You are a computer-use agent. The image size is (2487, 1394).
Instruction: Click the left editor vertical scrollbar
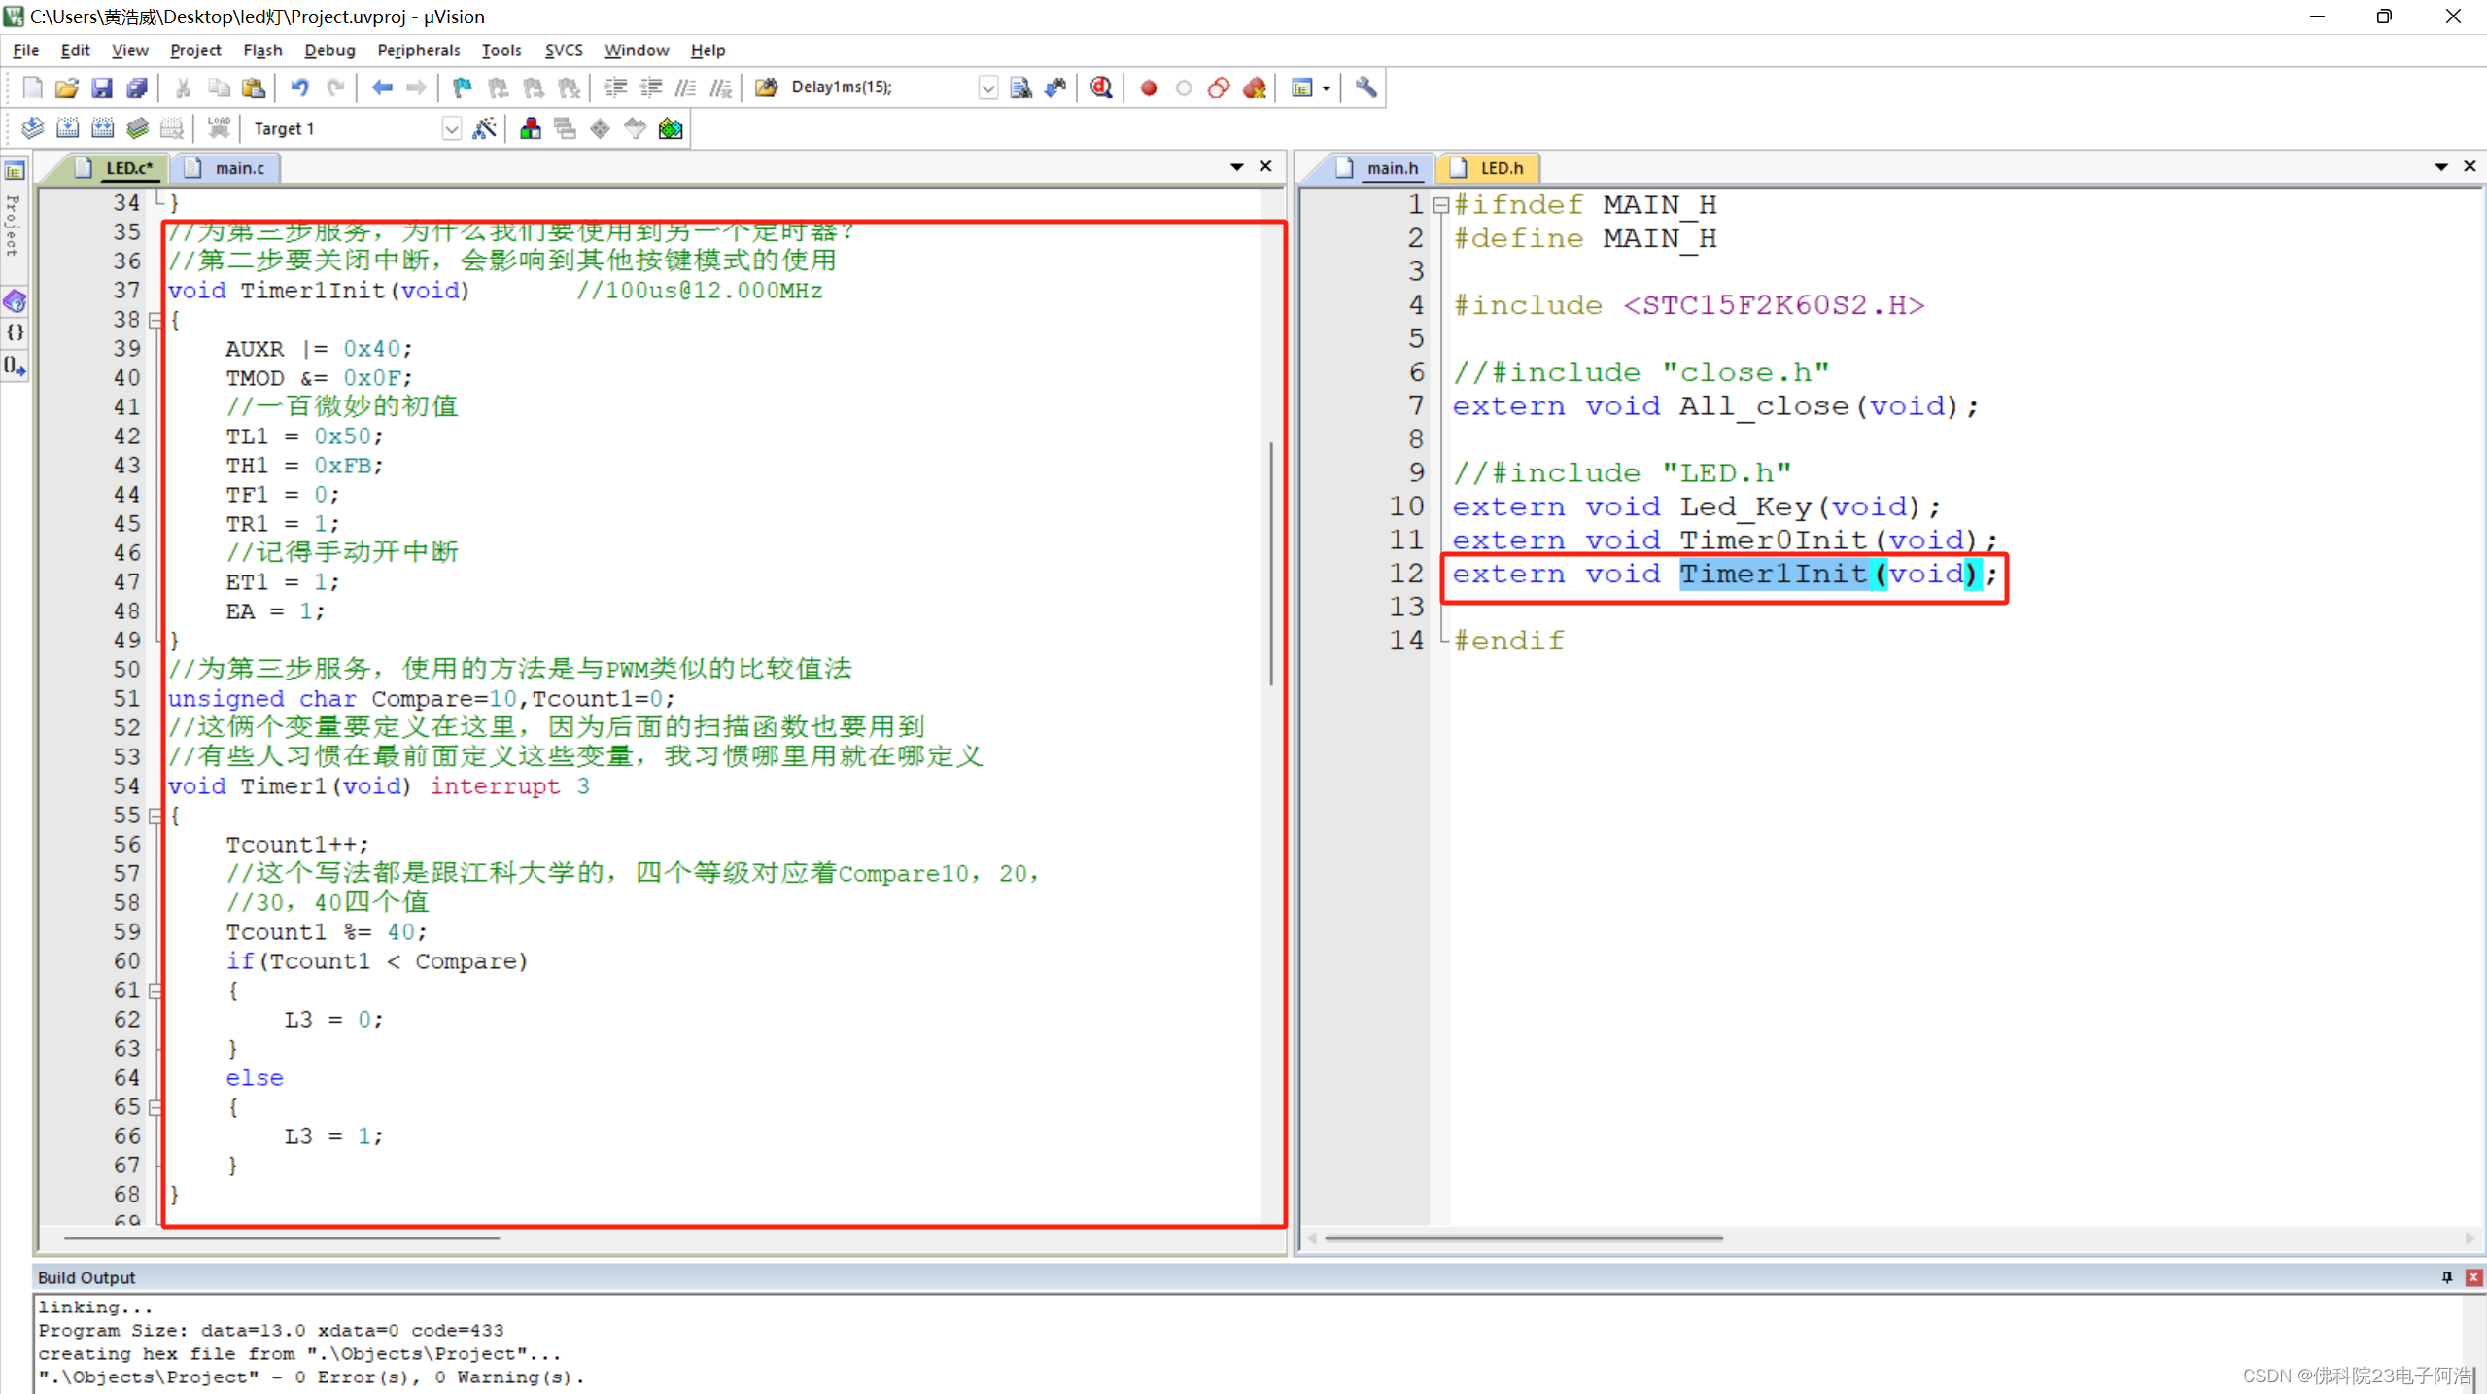(x=1270, y=564)
